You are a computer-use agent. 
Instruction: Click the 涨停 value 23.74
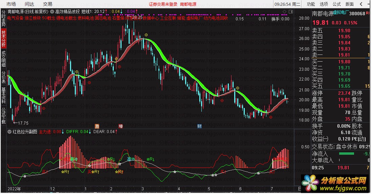tap(344, 93)
